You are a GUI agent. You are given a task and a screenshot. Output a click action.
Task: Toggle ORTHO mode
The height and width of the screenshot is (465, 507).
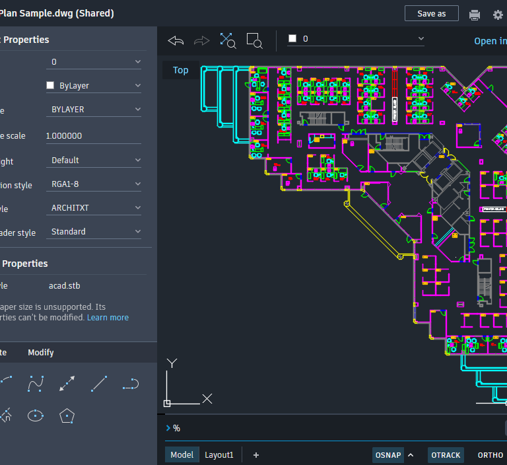490,455
